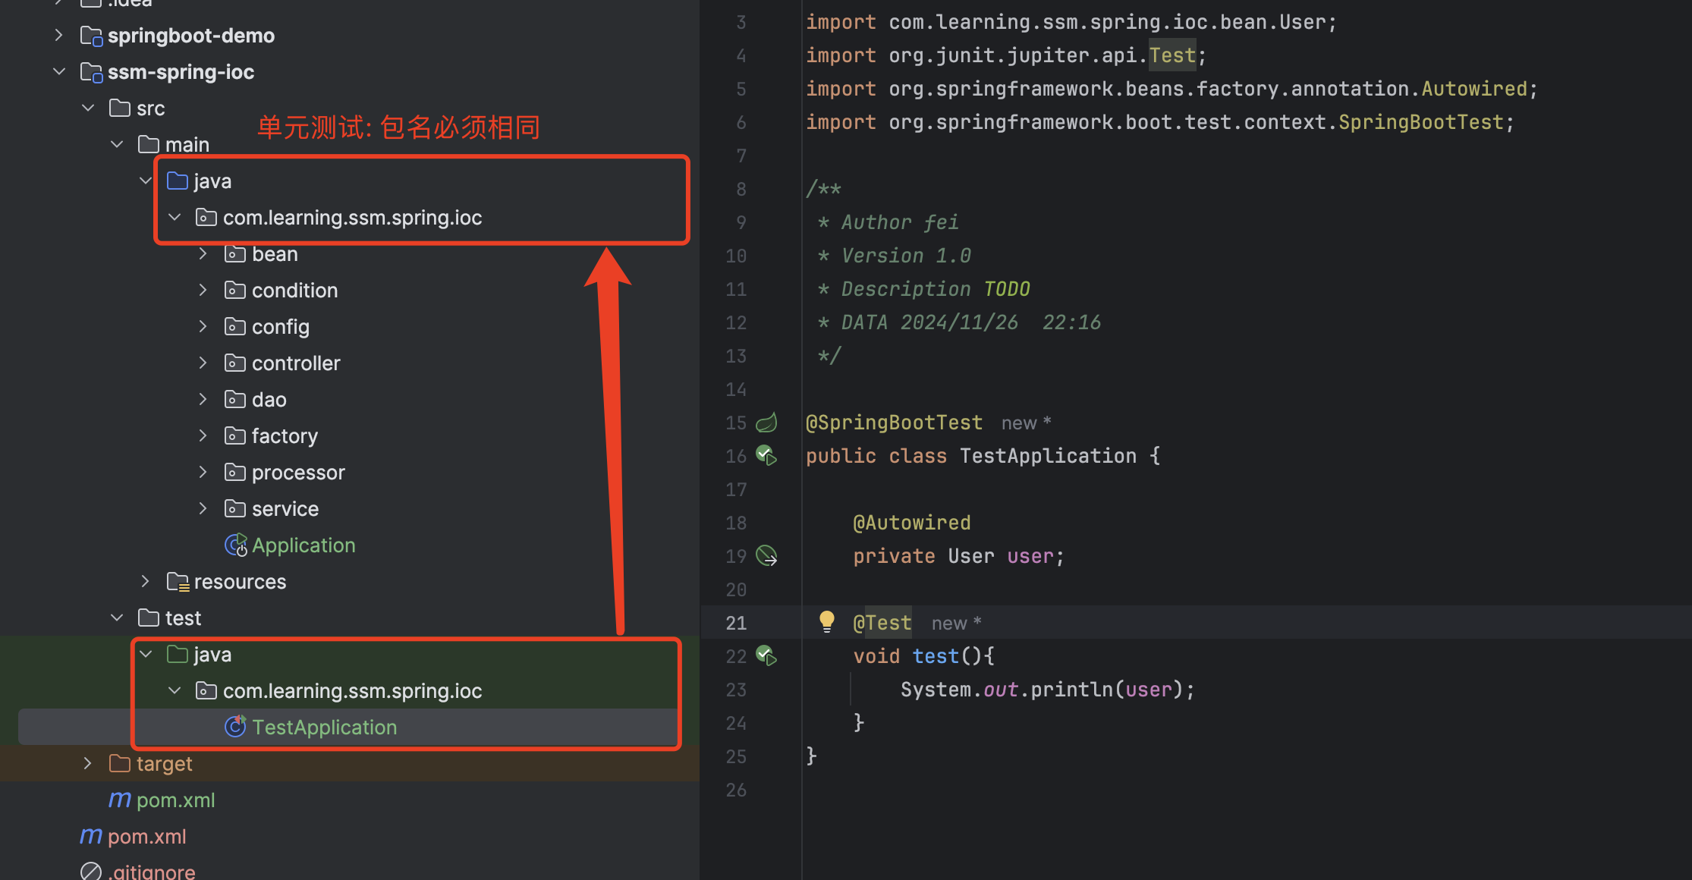This screenshot has width=1692, height=880.
Task: Expand the service package
Action: (203, 508)
